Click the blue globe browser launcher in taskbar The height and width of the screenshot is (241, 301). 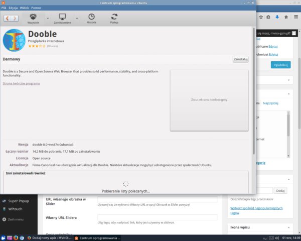coord(22,238)
